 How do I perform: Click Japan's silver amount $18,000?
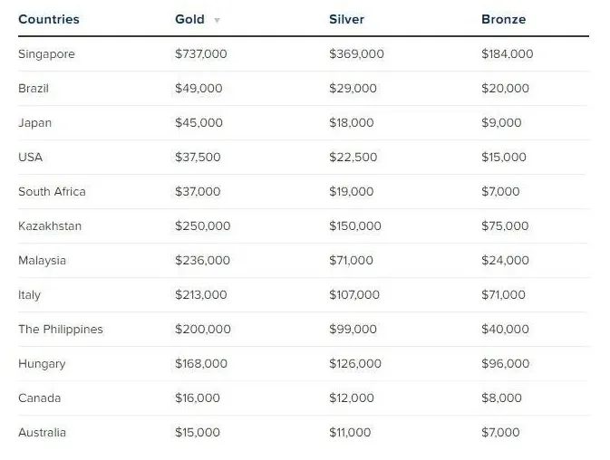coord(352,122)
